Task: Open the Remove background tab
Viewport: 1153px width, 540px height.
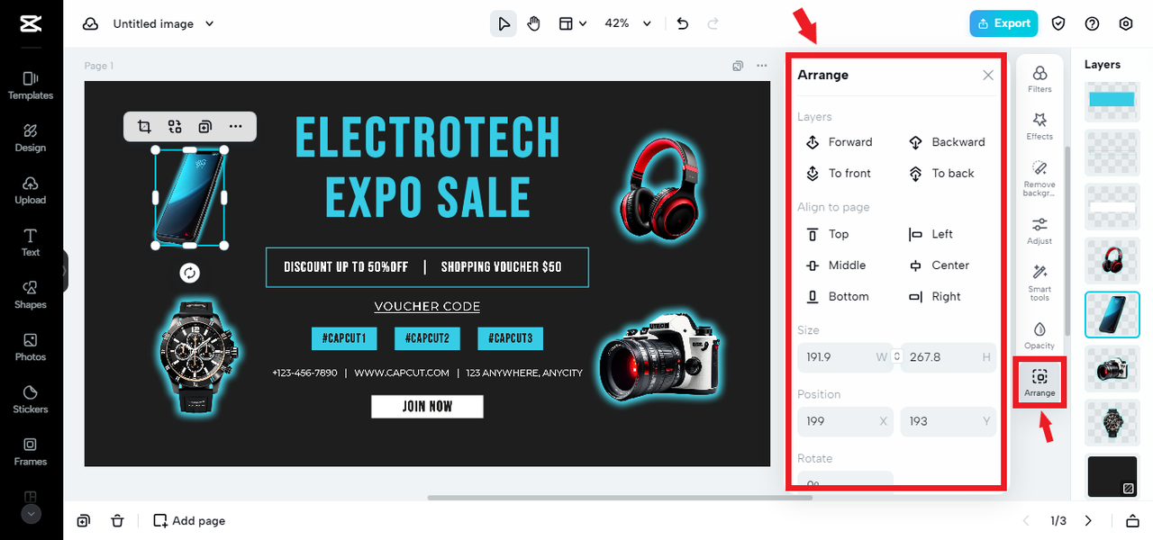Action: point(1040,178)
